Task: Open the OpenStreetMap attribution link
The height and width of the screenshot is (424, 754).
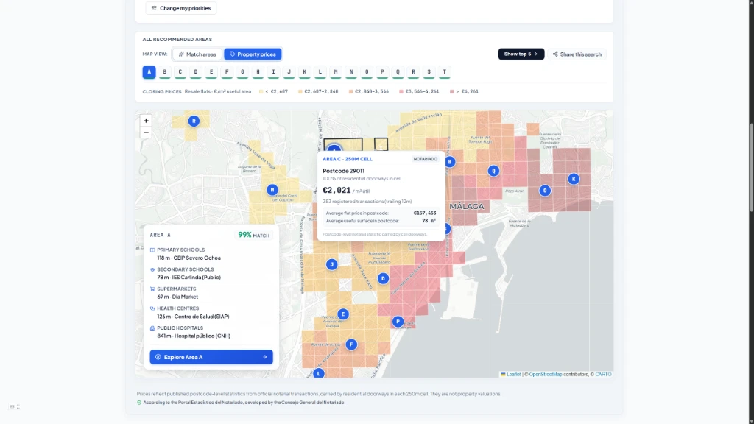Action: [x=546, y=375]
